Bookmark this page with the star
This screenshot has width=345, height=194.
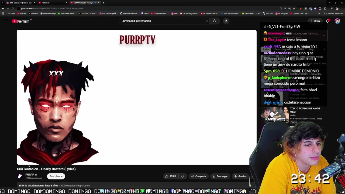pos(294,8)
